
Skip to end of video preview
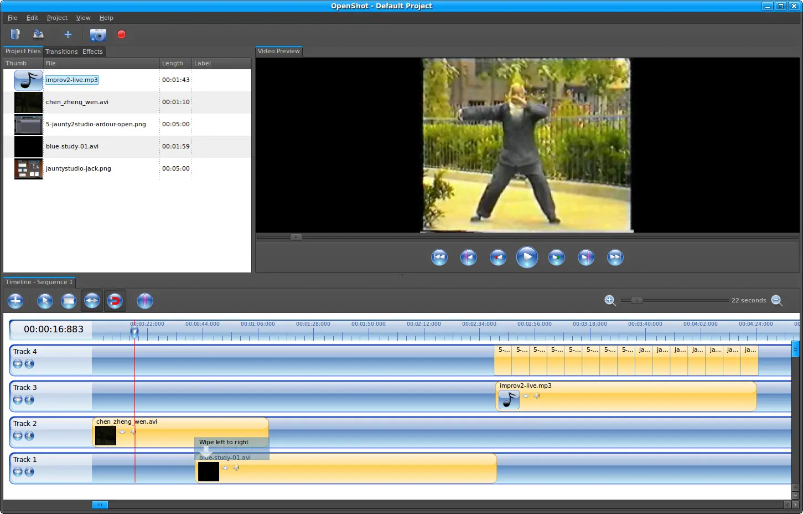[x=615, y=257]
